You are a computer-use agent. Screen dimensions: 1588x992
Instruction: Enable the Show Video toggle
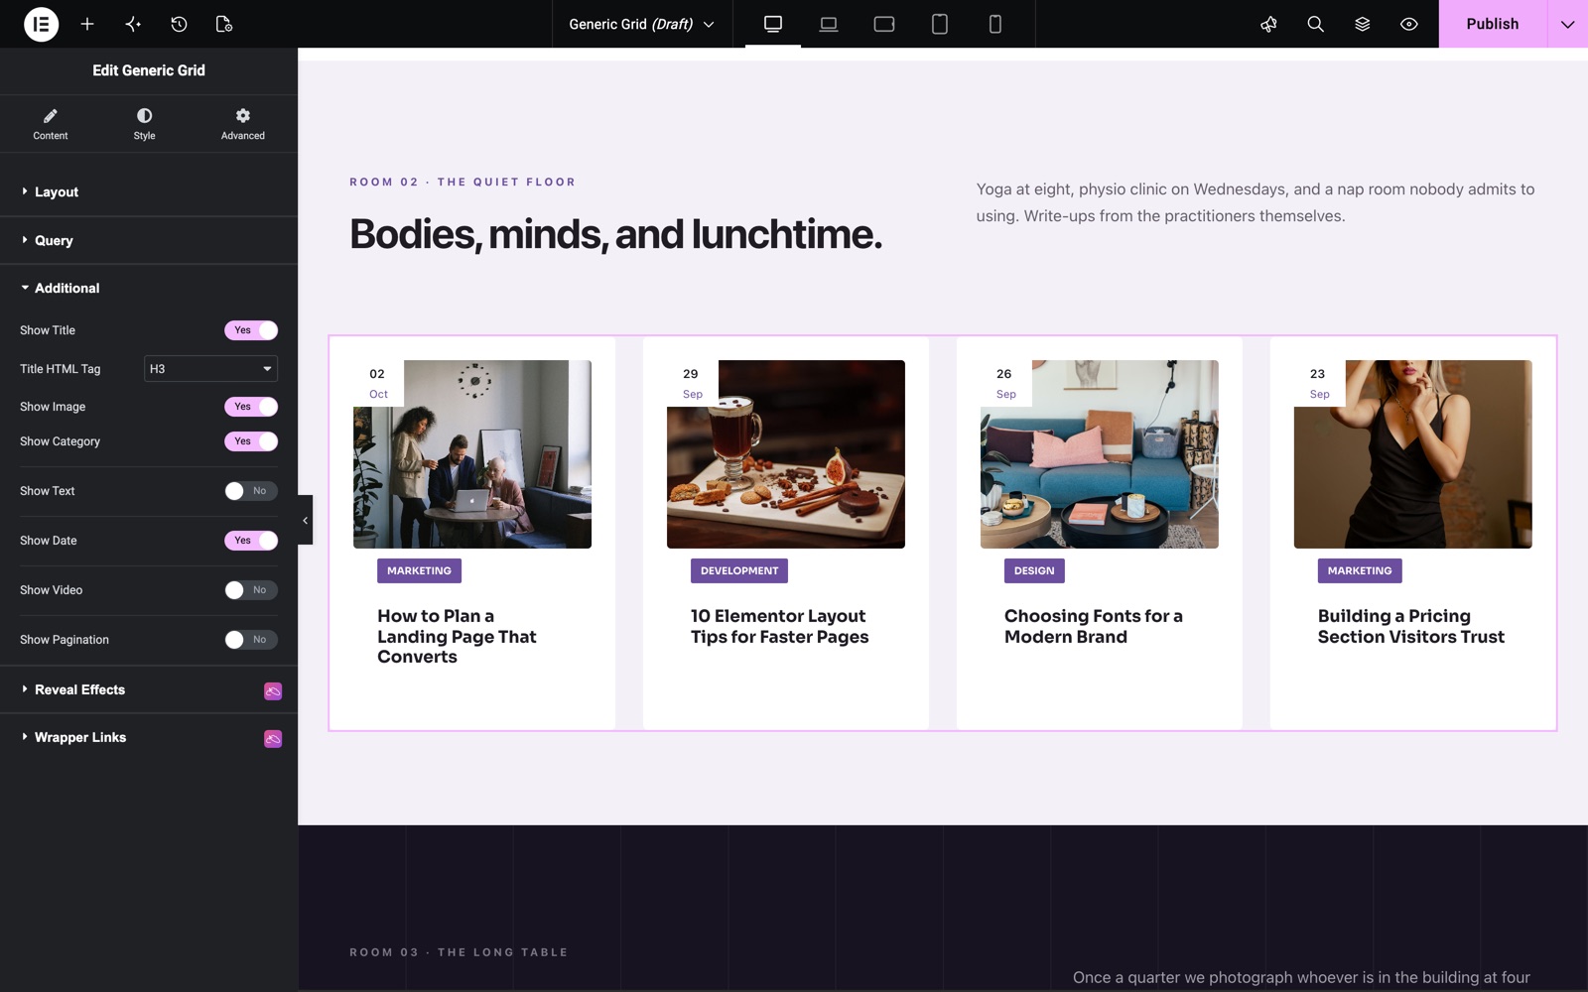(251, 590)
